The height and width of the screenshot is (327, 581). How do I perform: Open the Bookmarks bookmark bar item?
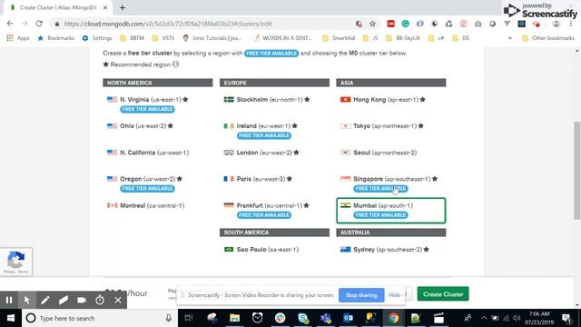coord(56,38)
